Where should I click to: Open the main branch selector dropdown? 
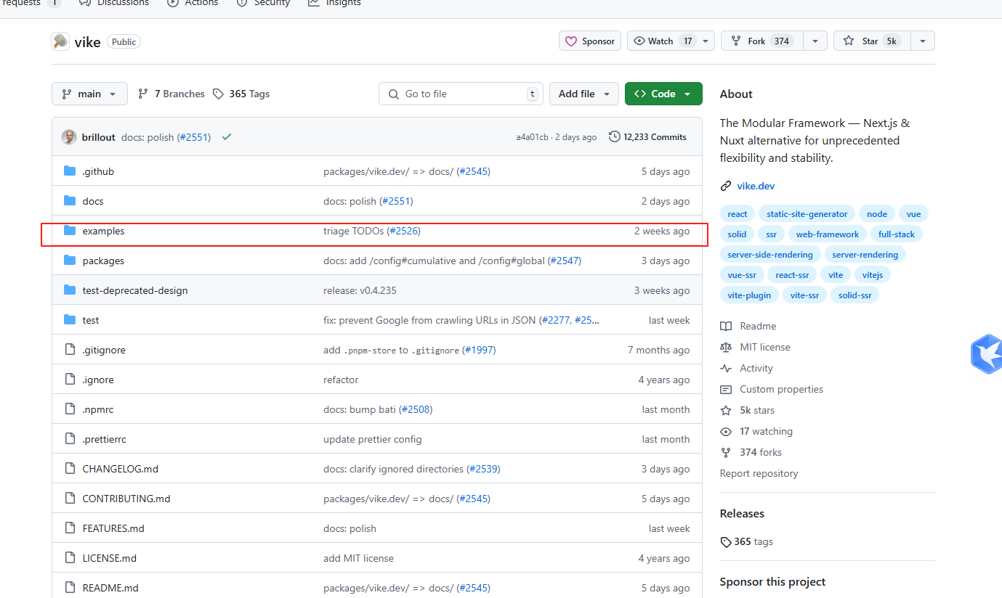[89, 94]
